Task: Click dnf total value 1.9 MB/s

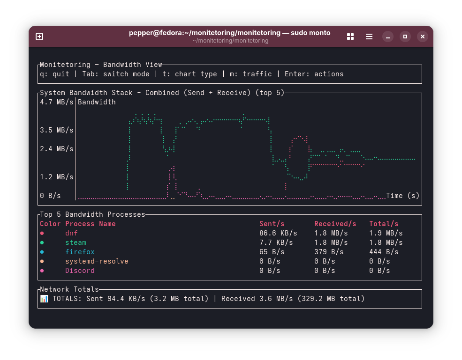Action: coord(386,233)
